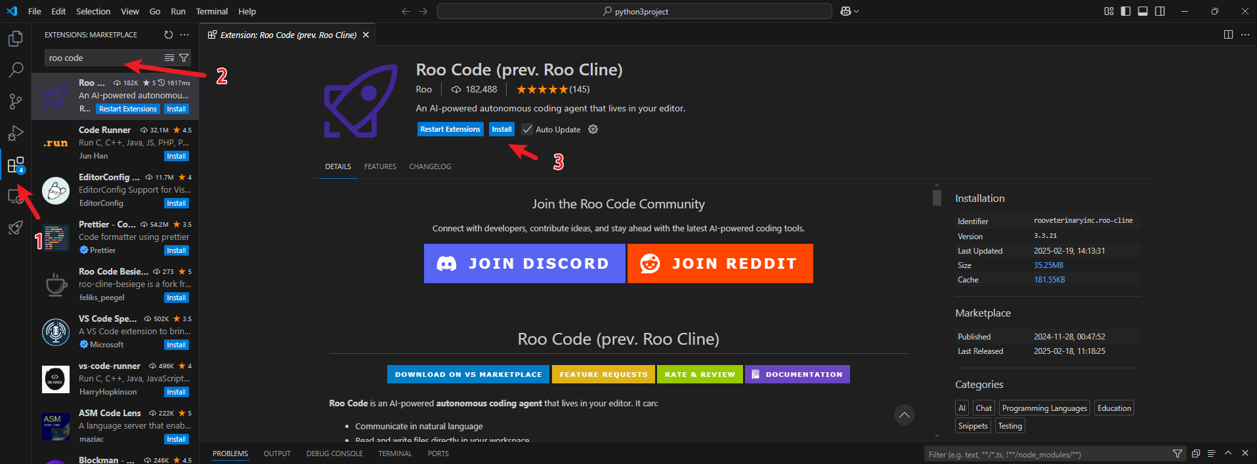
Task: Open the Help menu
Action: click(x=247, y=11)
